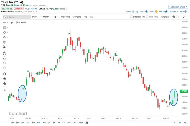Select the 6M time range
190x126 pixels.
click(39, 123)
